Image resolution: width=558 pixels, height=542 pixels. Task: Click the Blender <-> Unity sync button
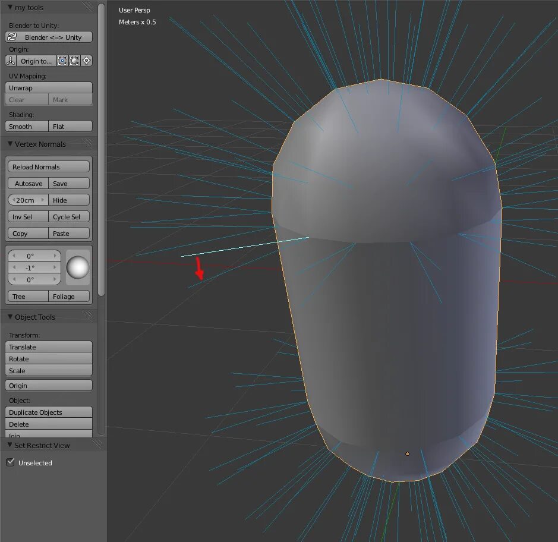(x=49, y=37)
